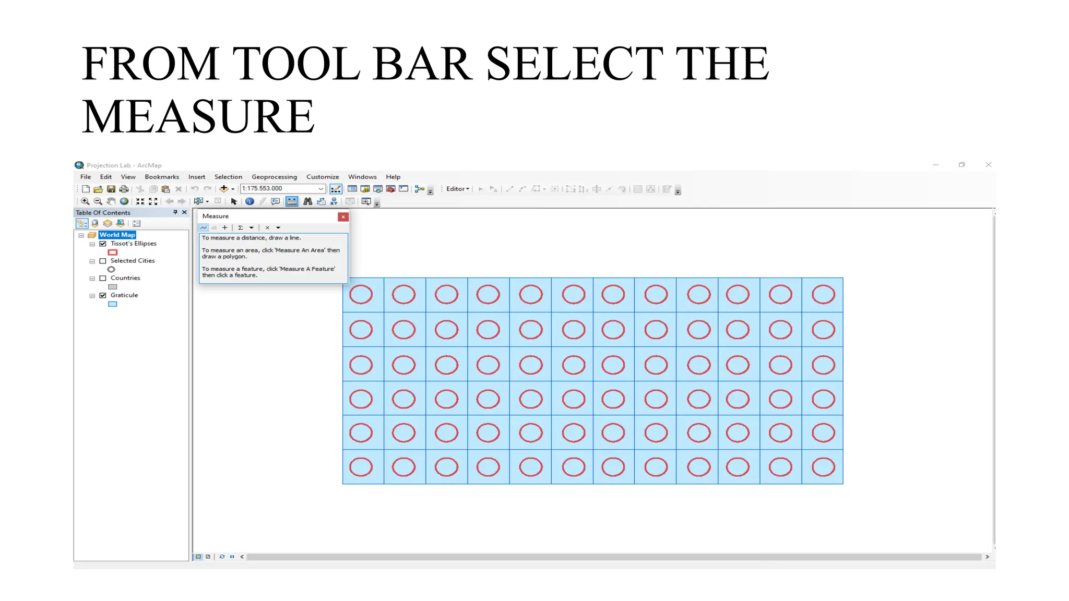Viewport: 1069px width, 601px height.
Task: Open a map file with the Open folder icon
Action: (x=98, y=189)
